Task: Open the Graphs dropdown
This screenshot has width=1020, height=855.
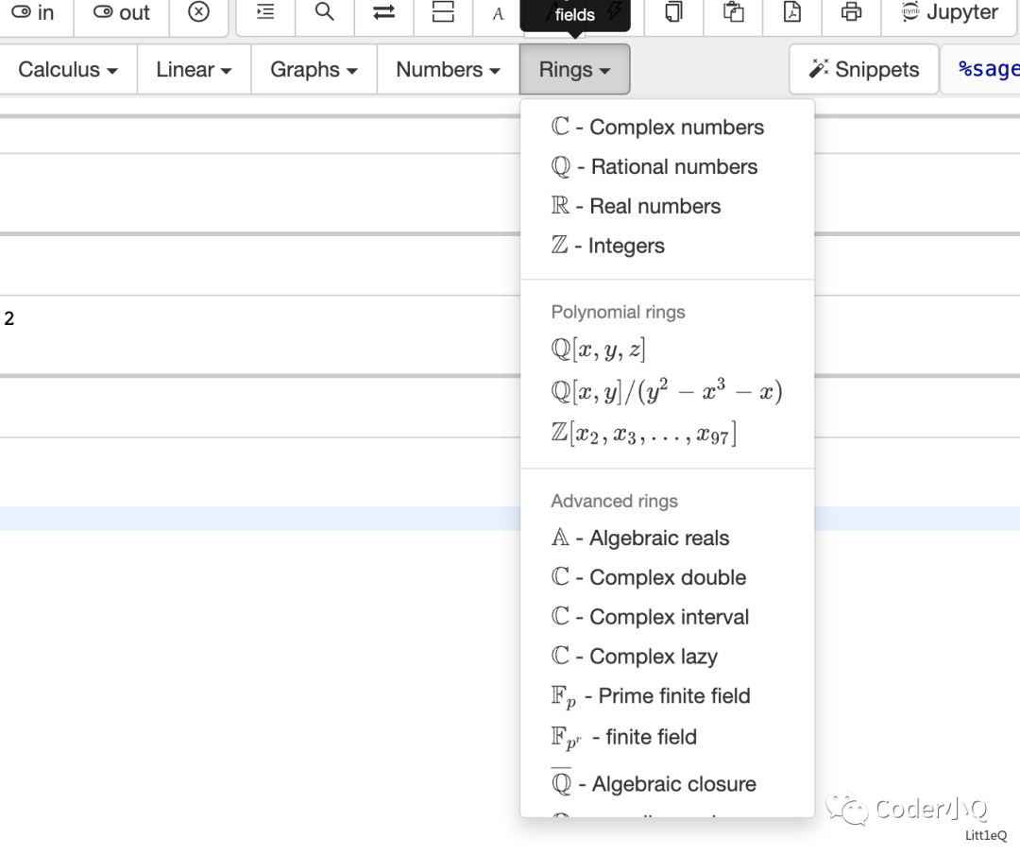Action: click(314, 70)
